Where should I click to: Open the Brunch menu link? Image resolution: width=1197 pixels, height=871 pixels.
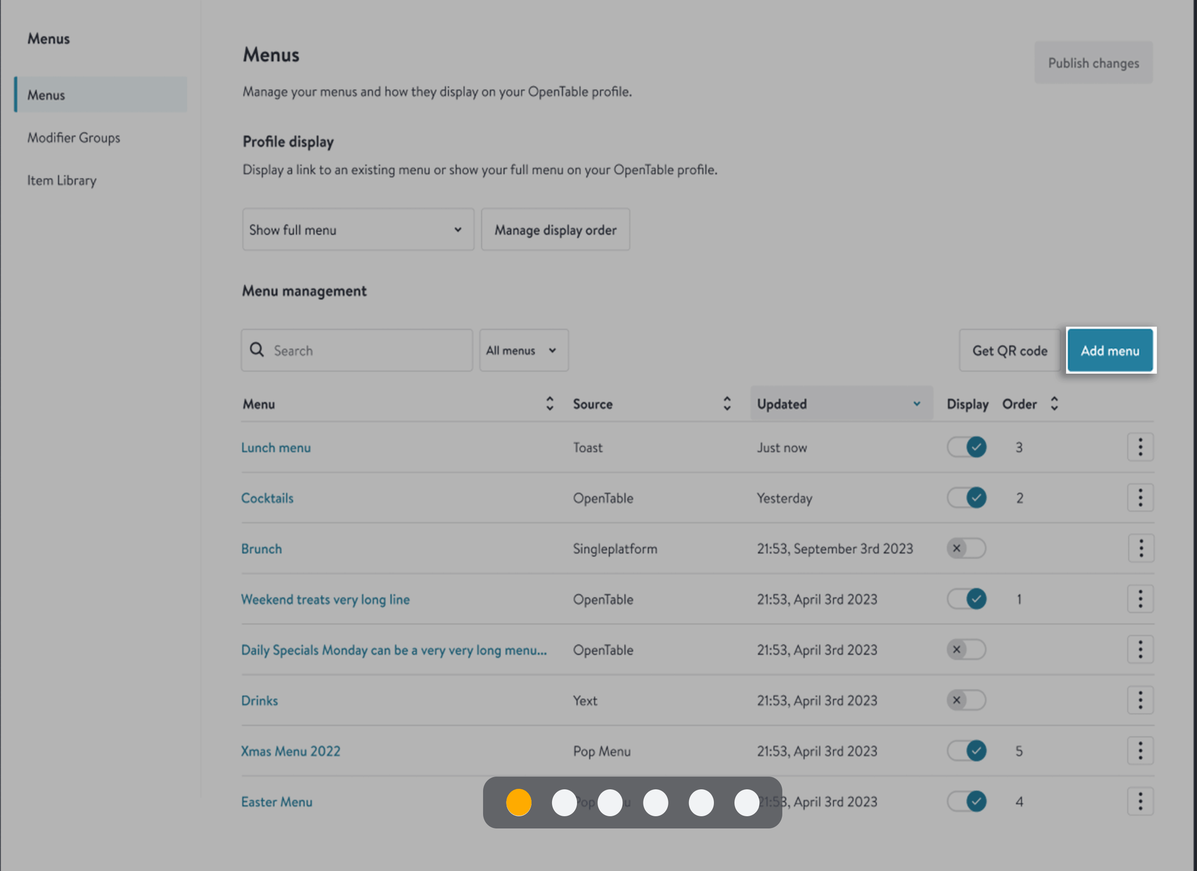(x=261, y=549)
